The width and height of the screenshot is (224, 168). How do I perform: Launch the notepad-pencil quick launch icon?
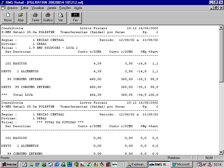point(24,164)
